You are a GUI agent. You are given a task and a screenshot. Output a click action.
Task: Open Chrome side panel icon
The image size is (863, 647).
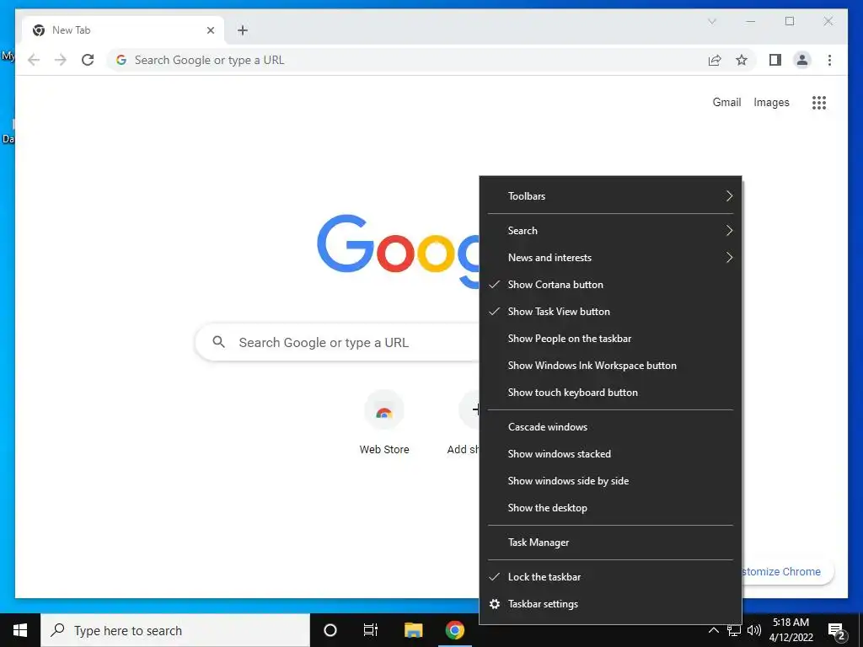775,60
